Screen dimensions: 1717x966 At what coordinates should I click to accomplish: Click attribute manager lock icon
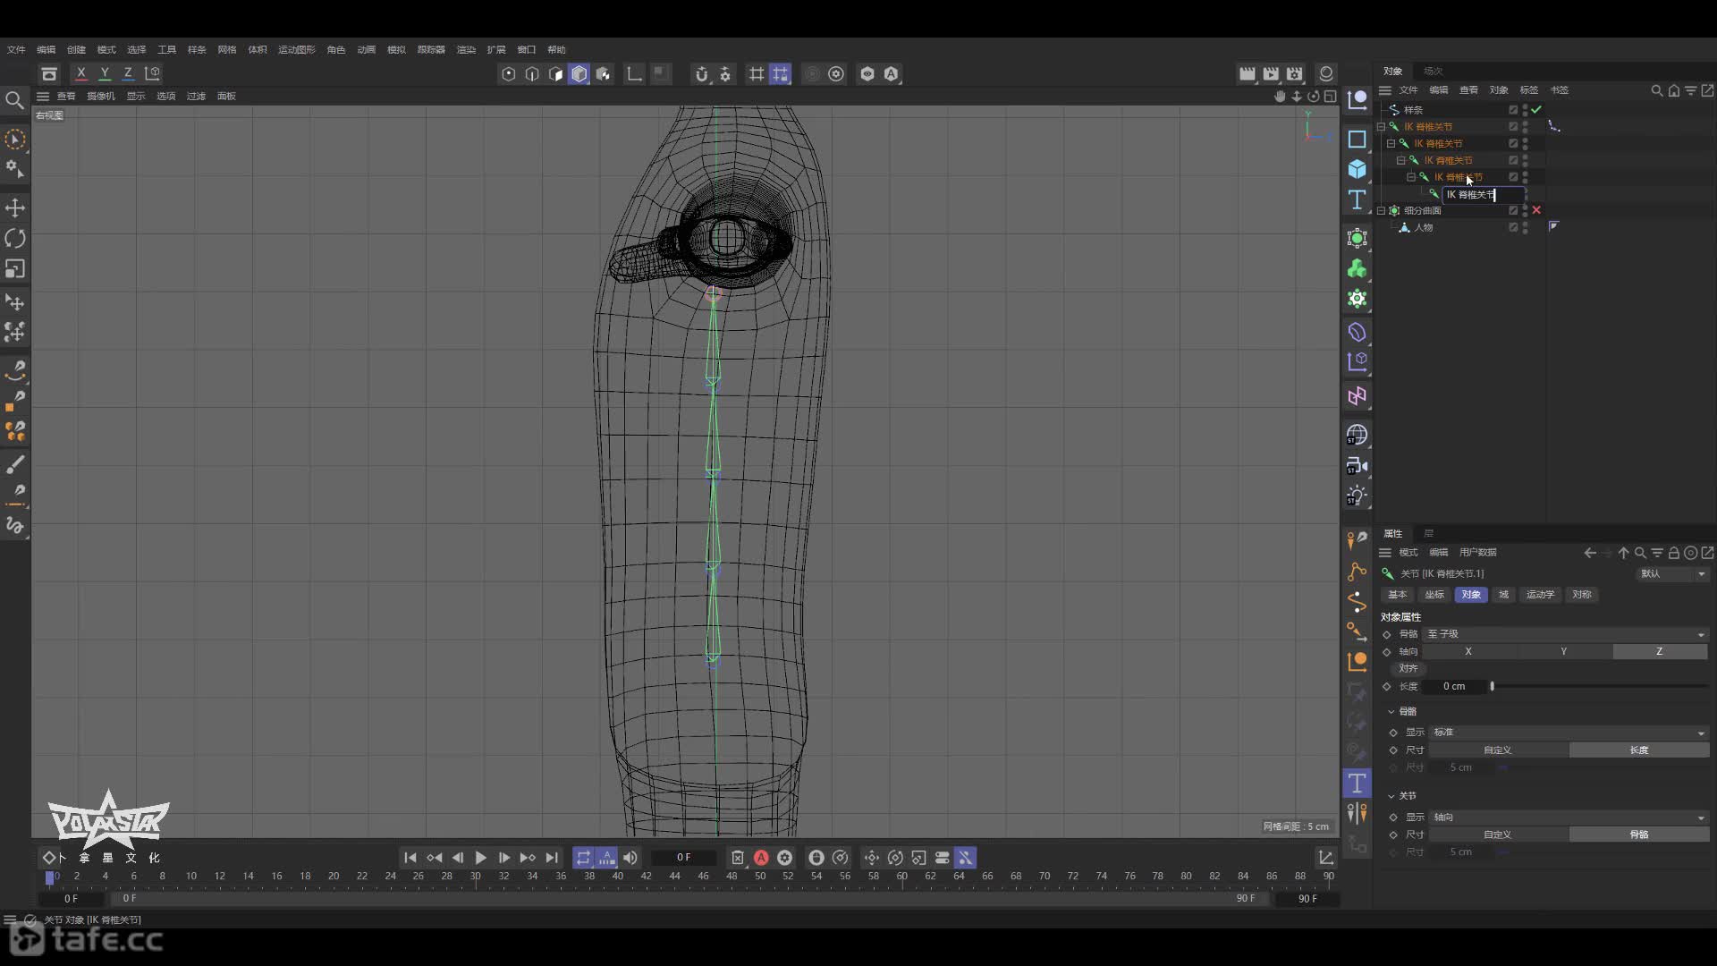tap(1674, 553)
